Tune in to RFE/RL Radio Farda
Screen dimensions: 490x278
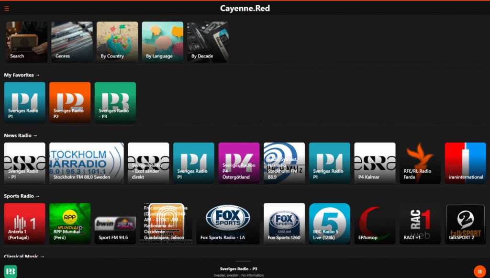tap(420, 163)
